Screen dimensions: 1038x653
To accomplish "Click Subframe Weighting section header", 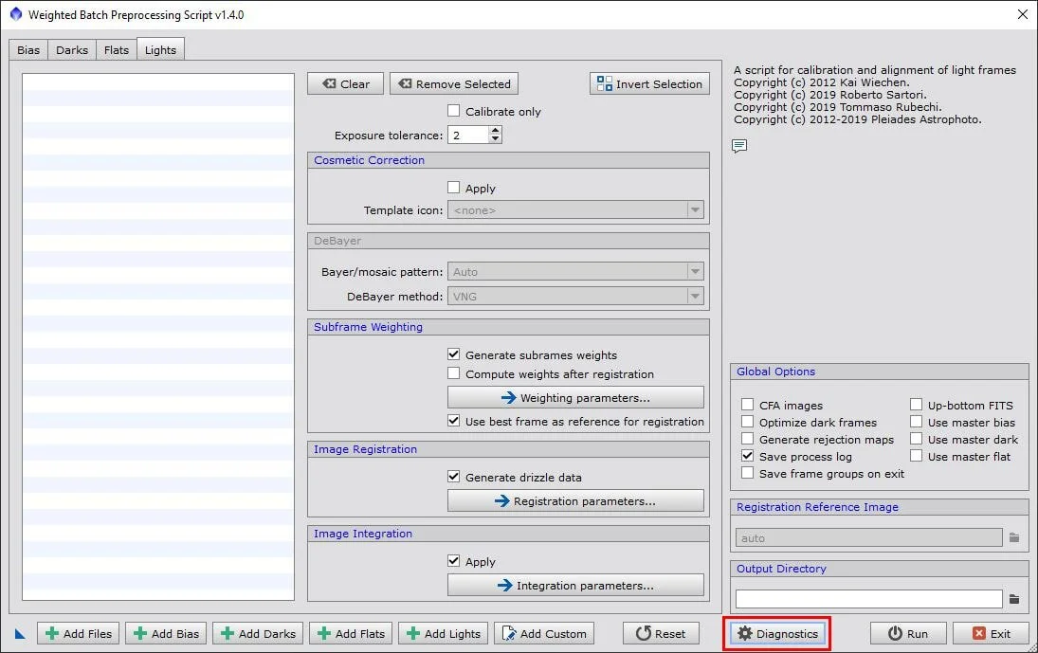I will (508, 327).
